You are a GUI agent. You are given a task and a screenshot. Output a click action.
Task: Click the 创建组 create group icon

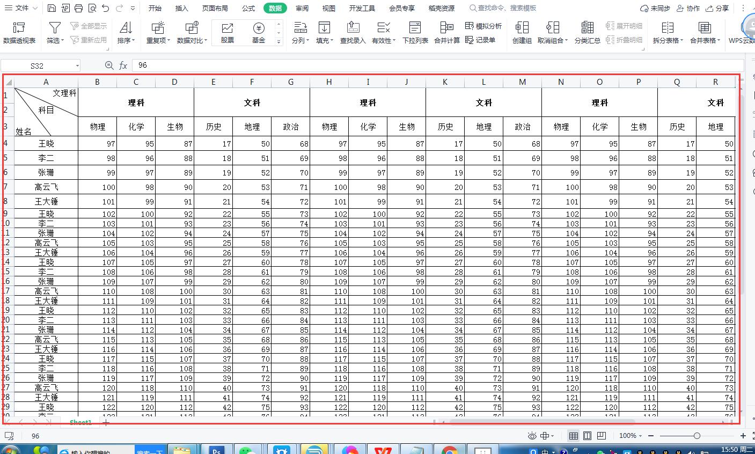pyautogui.click(x=521, y=32)
